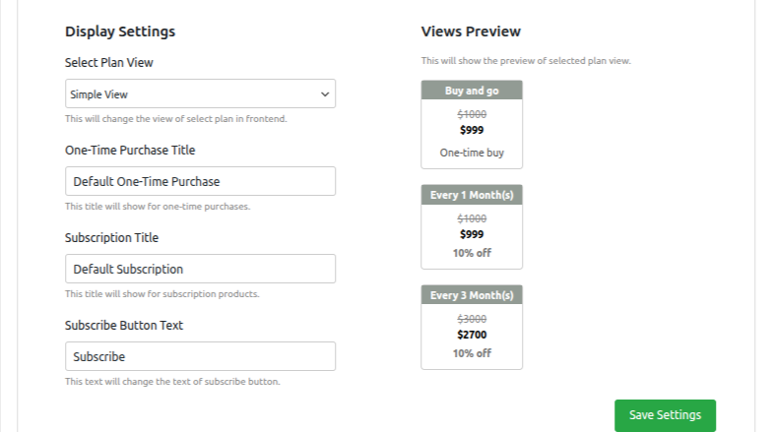
Task: Click the Display Settings heading
Action: pos(120,31)
